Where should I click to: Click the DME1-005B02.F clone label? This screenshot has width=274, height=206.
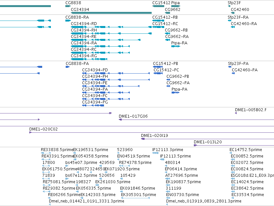click(x=251, y=110)
